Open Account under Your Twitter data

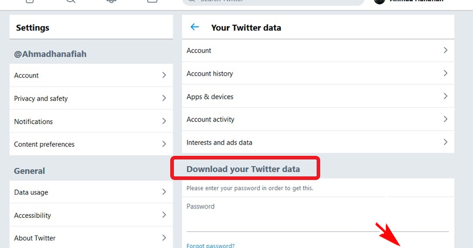(318, 50)
